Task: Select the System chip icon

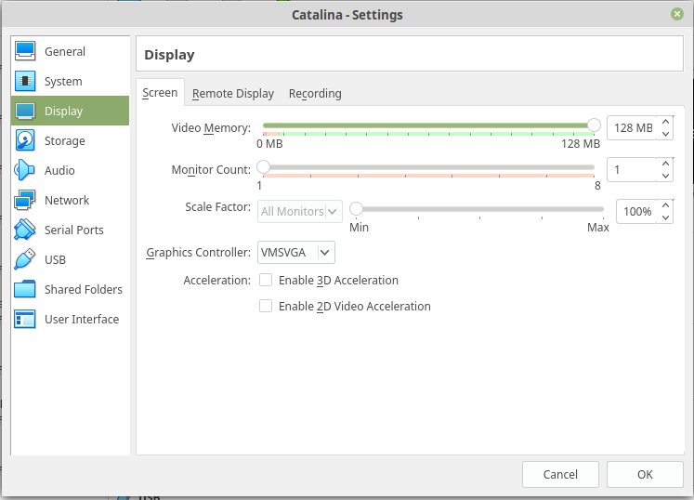Action: click(x=26, y=82)
